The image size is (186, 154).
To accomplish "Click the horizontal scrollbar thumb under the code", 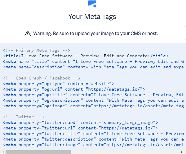I will pos(38,152).
